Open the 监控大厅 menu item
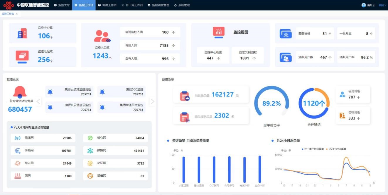The width and height of the screenshot is (388, 195). click(62, 5)
